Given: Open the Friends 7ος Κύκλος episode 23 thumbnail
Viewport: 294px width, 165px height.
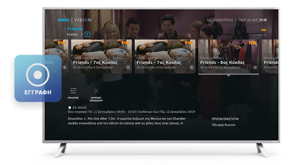Looking at the screenshot, I should 102,56.
